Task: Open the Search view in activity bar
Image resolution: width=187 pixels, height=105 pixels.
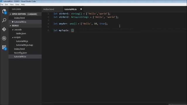Action: (4, 20)
